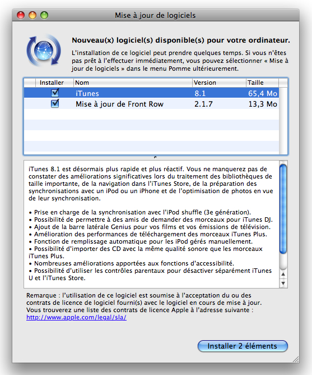The image size is (312, 375).
Task: Click the Installer 2 éléments button
Action: 243,346
